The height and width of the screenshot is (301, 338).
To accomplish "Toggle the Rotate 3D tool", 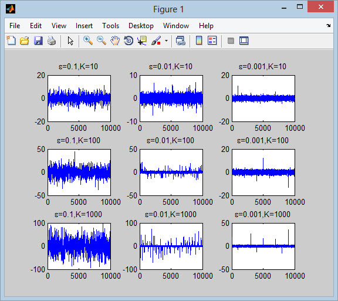I will pyautogui.click(x=129, y=40).
